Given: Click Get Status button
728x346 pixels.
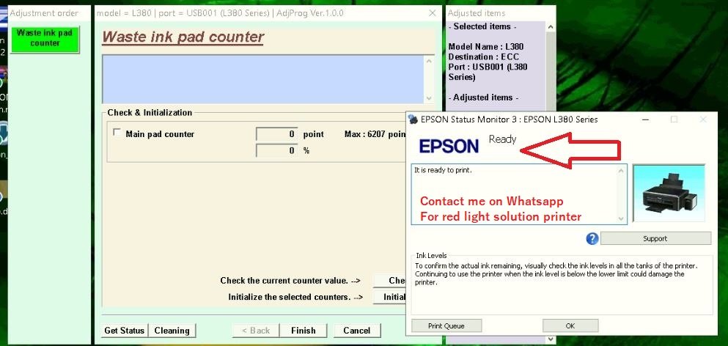Looking at the screenshot, I should pyautogui.click(x=124, y=331).
